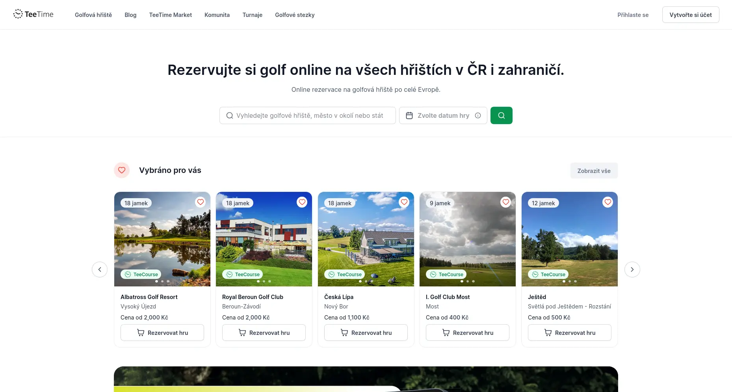
Task: Open the Blog menu item
Action: pyautogui.click(x=130, y=15)
